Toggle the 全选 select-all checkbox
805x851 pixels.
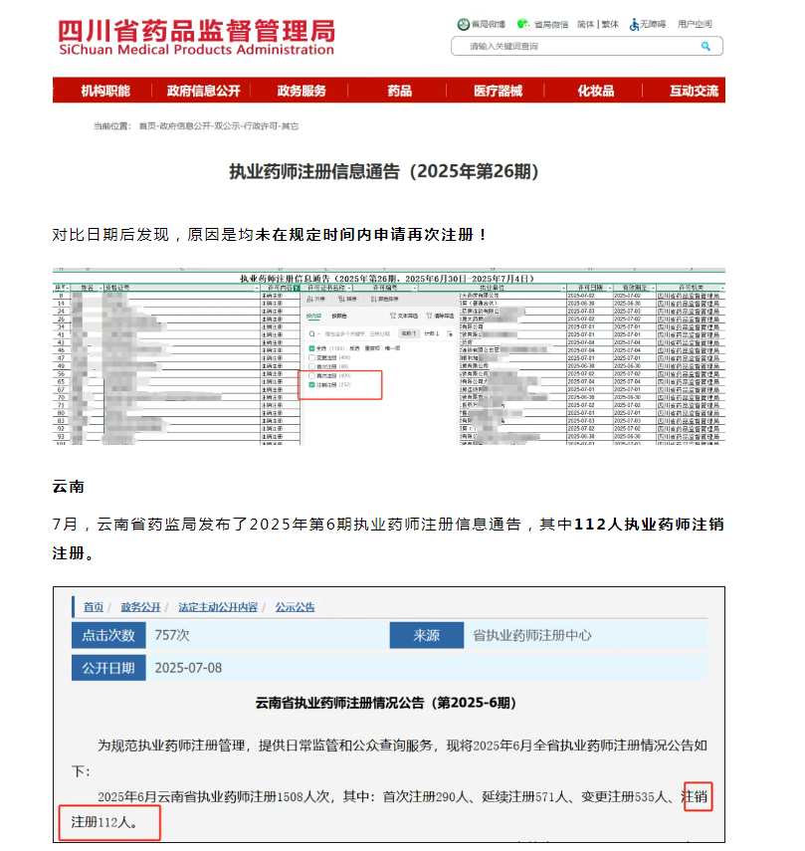311,348
